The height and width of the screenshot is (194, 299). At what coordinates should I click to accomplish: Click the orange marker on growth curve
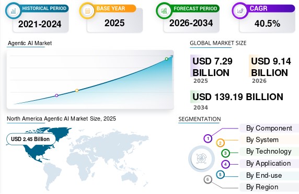pos(77,90)
